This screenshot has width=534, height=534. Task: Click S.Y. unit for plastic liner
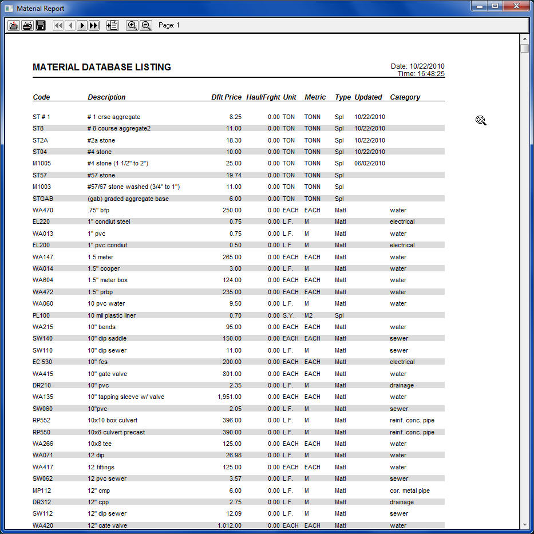tap(288, 316)
